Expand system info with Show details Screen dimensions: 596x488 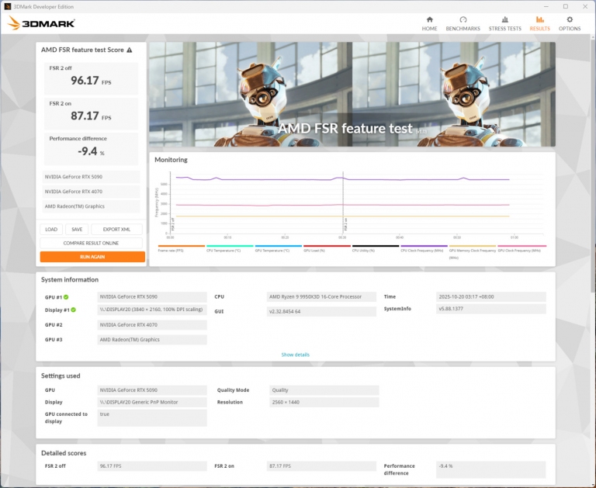click(x=295, y=355)
